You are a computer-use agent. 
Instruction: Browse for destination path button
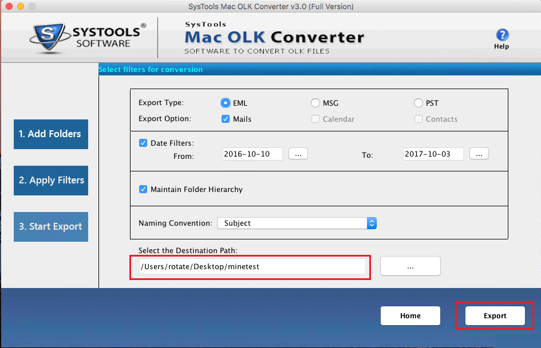pos(410,266)
